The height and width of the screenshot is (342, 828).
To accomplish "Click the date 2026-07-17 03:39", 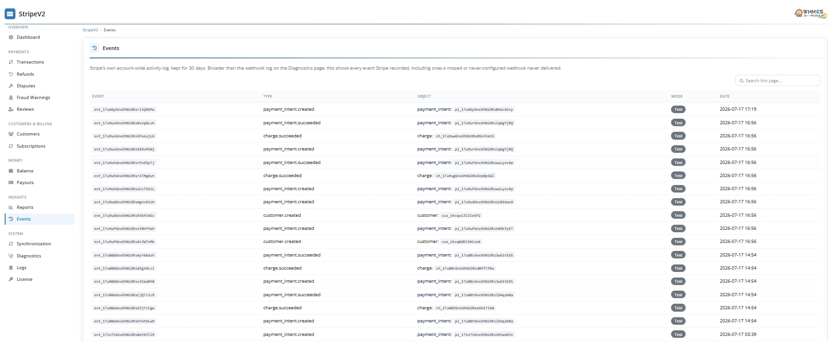I will click(x=738, y=335).
